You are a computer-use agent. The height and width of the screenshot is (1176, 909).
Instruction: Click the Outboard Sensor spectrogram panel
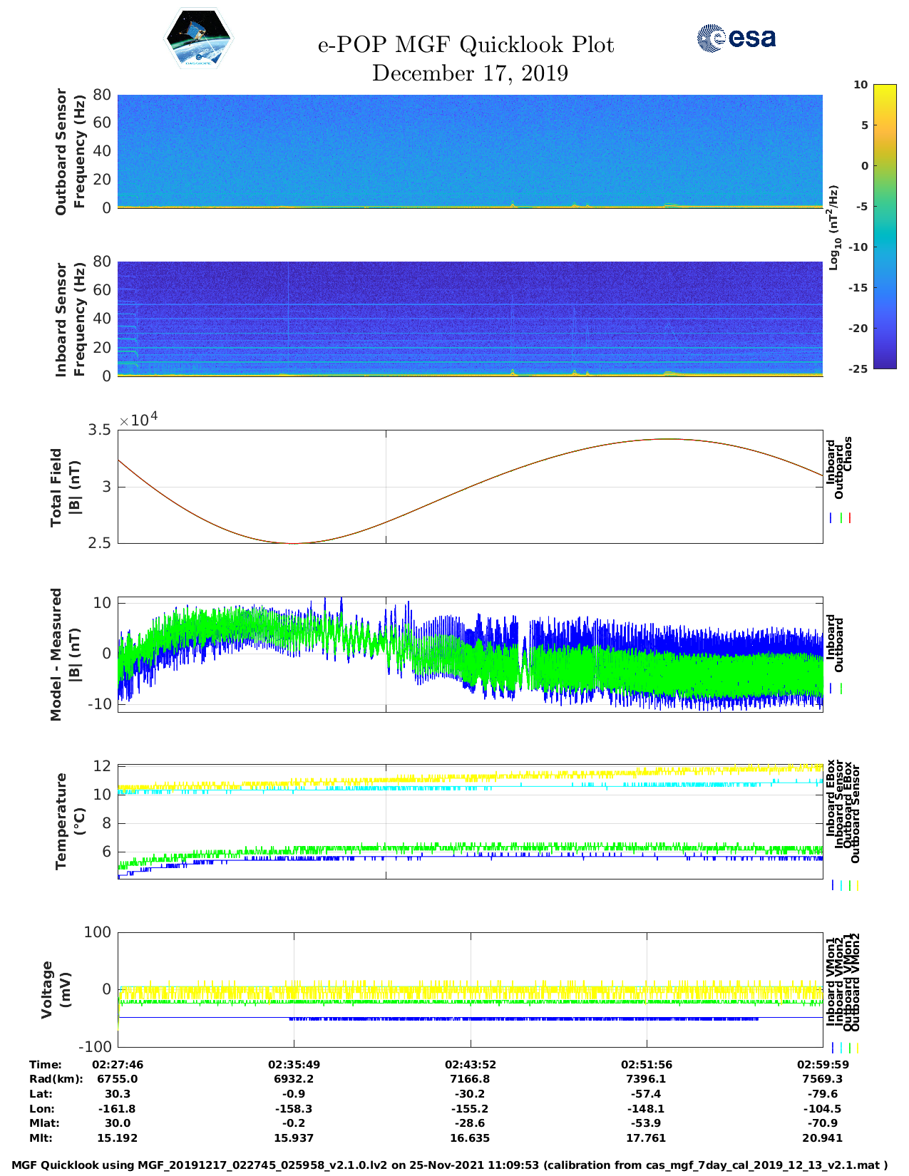point(470,151)
